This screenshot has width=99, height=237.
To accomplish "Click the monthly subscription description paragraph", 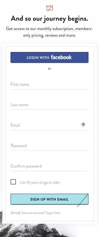I will tap(50, 32).
